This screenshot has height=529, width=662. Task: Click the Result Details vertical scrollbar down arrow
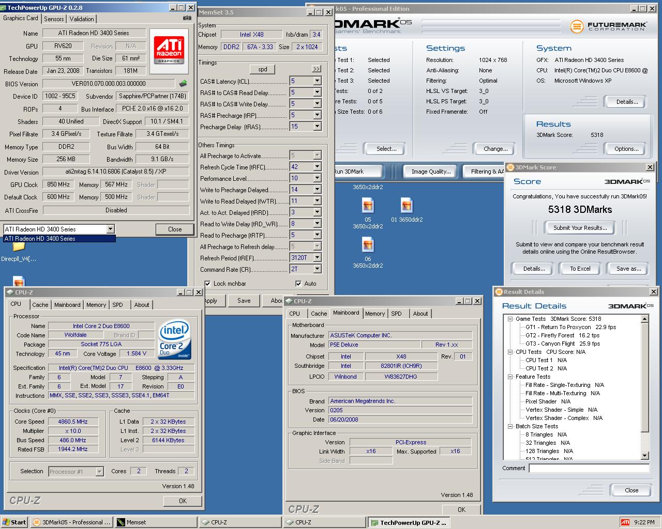(645, 456)
